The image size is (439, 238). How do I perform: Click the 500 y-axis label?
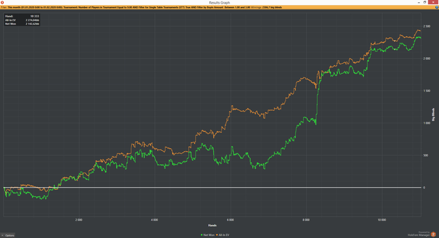[x=426, y=155]
